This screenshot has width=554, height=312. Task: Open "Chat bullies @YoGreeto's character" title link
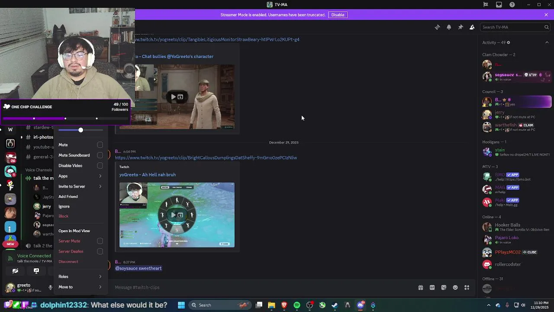(177, 56)
